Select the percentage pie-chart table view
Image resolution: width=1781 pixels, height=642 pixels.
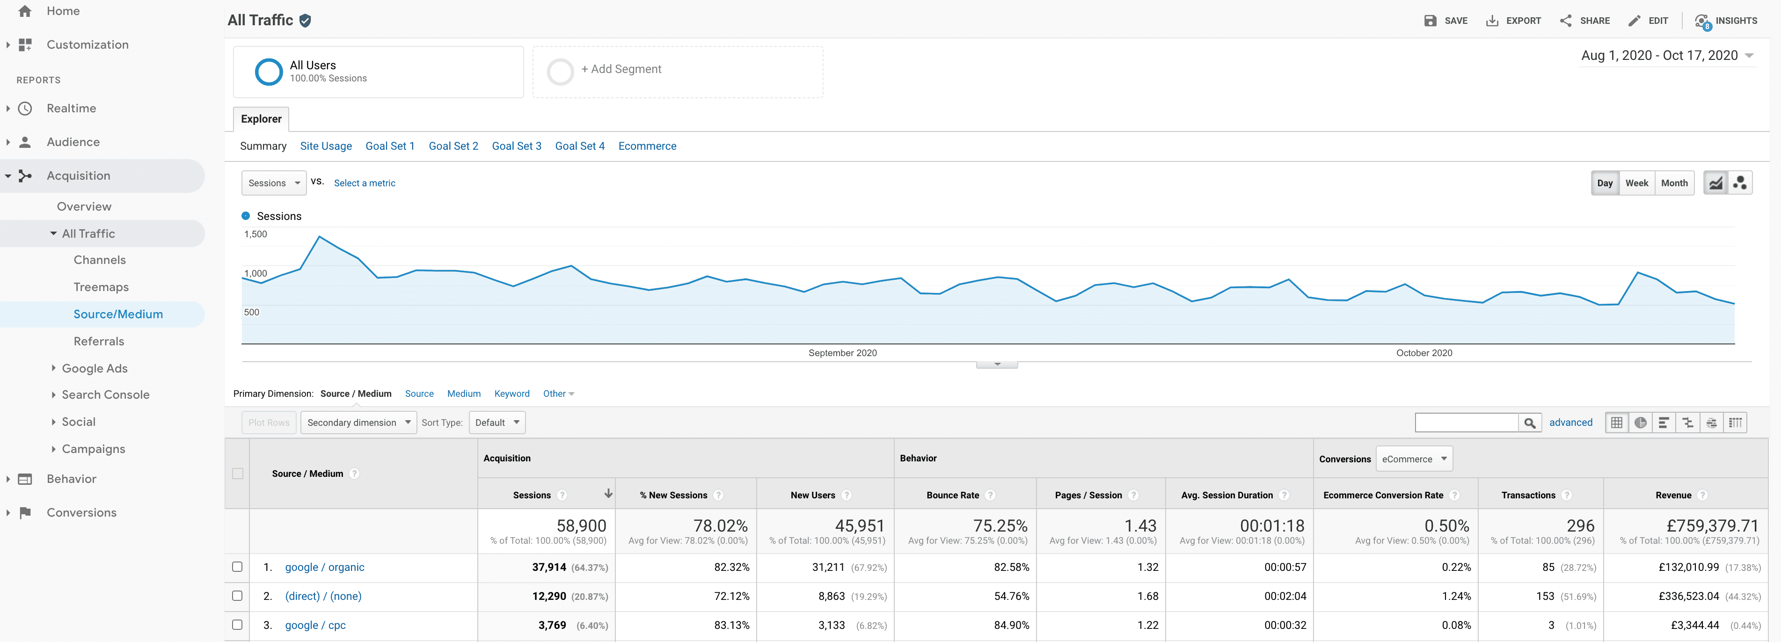coord(1641,422)
